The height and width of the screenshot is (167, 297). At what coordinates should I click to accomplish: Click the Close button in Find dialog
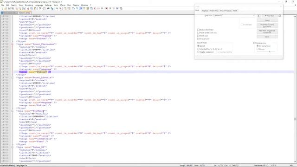pyautogui.click(x=267, y=37)
